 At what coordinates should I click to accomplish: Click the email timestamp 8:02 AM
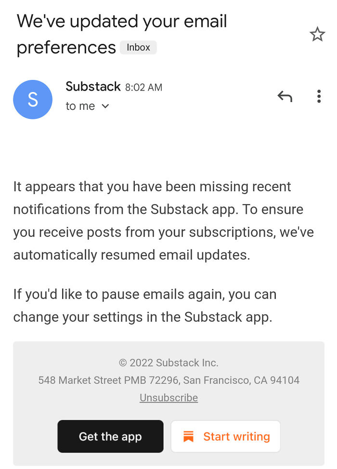(x=143, y=87)
